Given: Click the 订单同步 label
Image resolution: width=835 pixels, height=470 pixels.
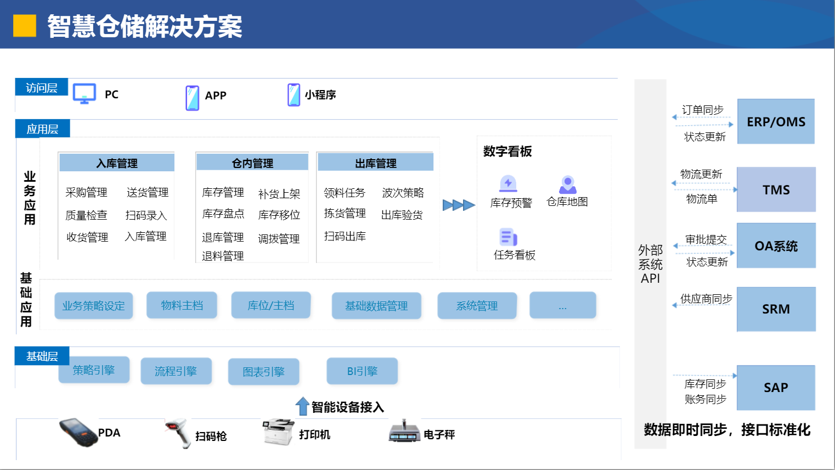Looking at the screenshot, I should [703, 110].
